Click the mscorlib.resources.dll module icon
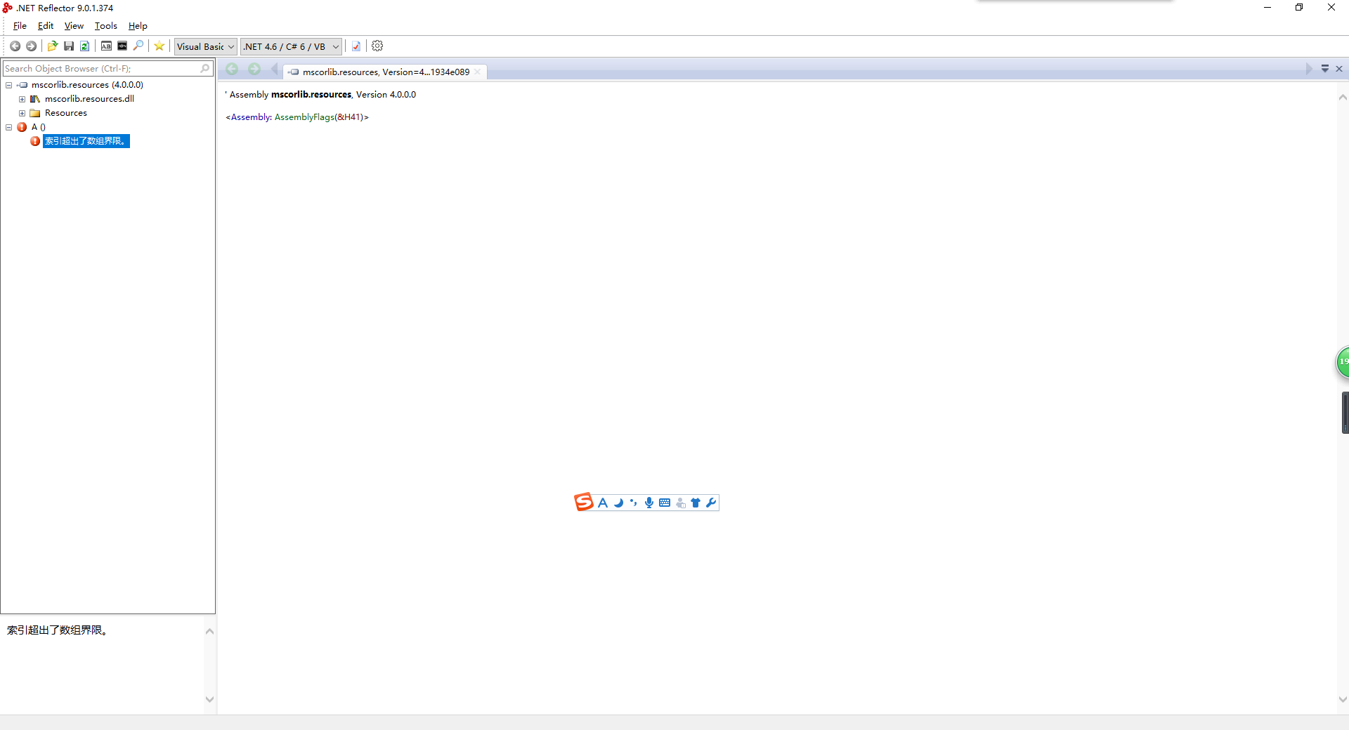Screen dimensions: 1349x730 click(x=35, y=99)
